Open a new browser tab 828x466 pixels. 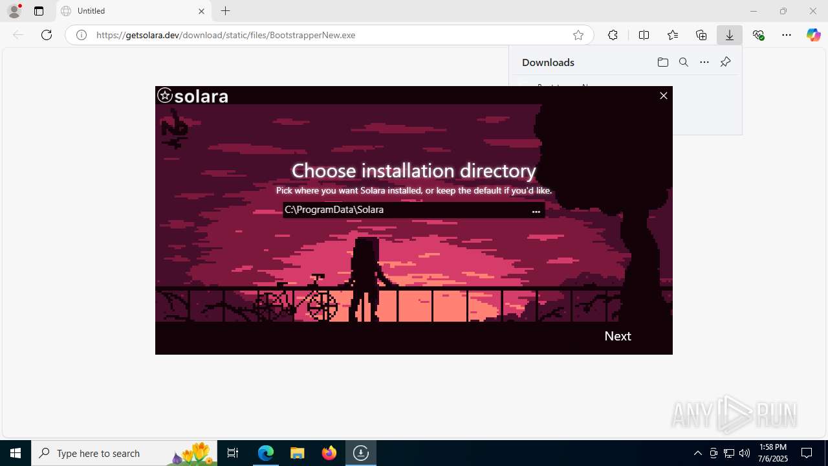tap(225, 11)
